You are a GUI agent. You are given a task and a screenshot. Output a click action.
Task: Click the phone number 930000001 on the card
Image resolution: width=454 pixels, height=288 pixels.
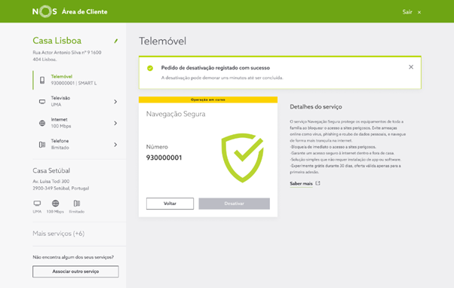(x=164, y=158)
